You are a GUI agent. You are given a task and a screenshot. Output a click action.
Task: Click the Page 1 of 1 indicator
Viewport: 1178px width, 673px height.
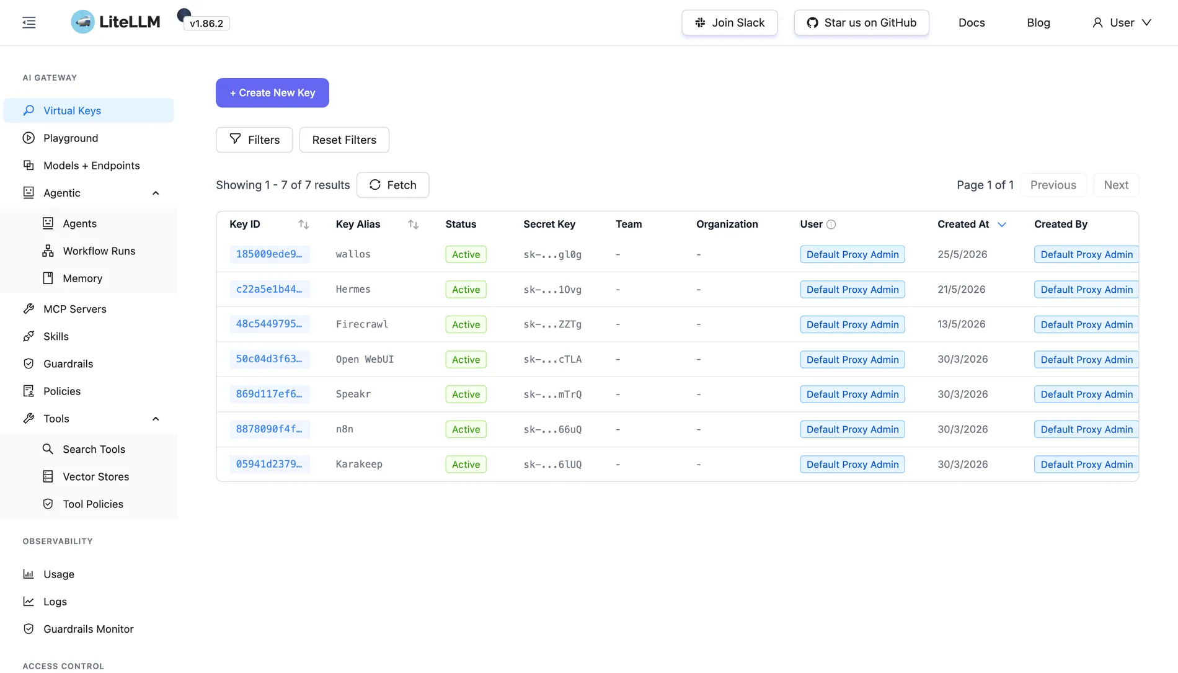coord(985,185)
